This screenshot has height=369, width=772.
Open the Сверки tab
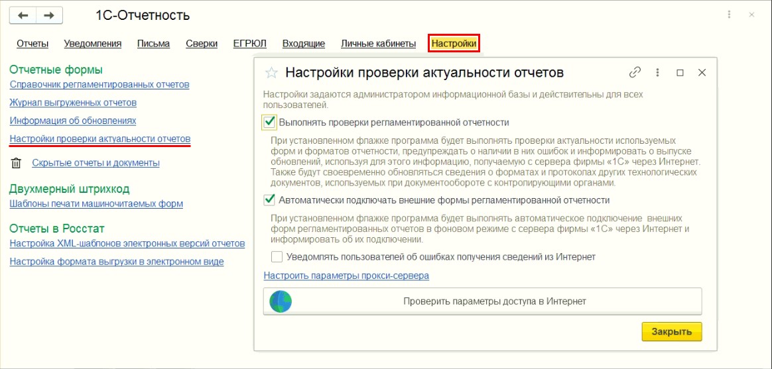click(x=202, y=43)
